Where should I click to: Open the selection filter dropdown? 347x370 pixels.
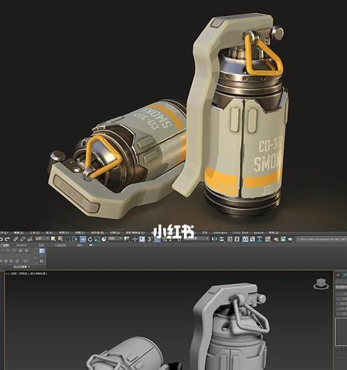pos(42,239)
